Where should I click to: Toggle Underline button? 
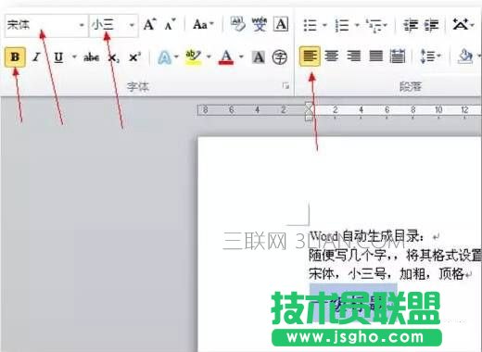point(58,57)
